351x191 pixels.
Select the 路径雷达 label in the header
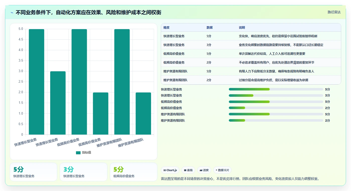(x=334, y=12)
